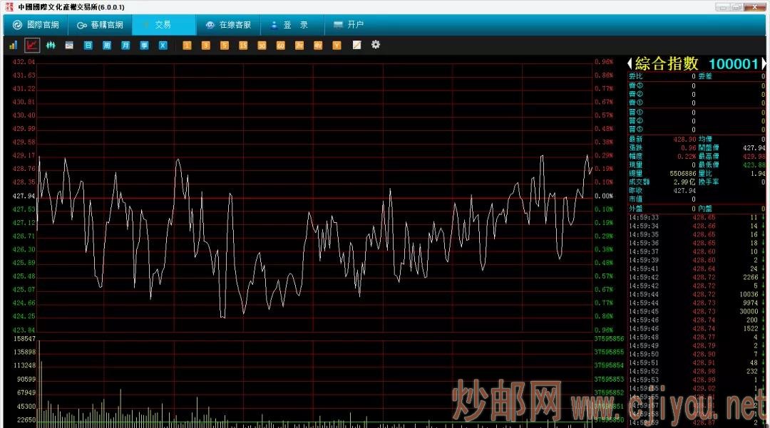Screen dimensions: 770x428
Task: Click the white axis label 427.94
Action: tap(24, 196)
